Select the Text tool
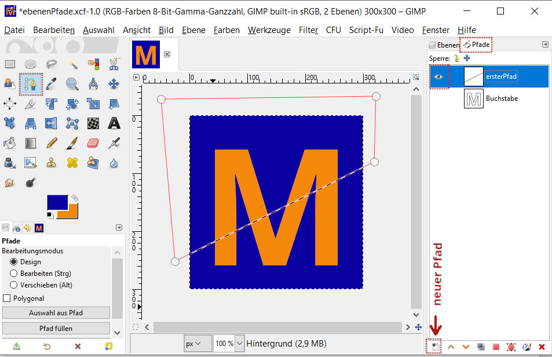This screenshot has height=357, width=552. pos(114,123)
